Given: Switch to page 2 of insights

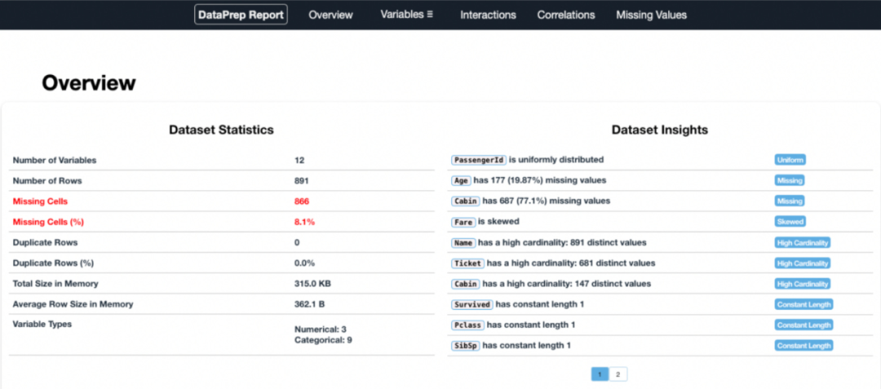Looking at the screenshot, I should 618,374.
